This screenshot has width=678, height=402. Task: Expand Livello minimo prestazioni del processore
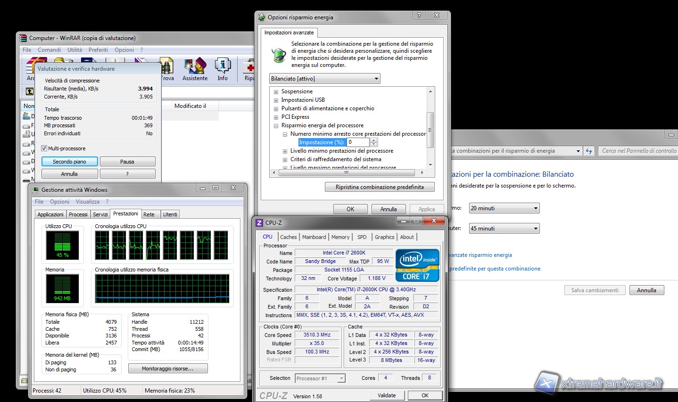(x=285, y=151)
